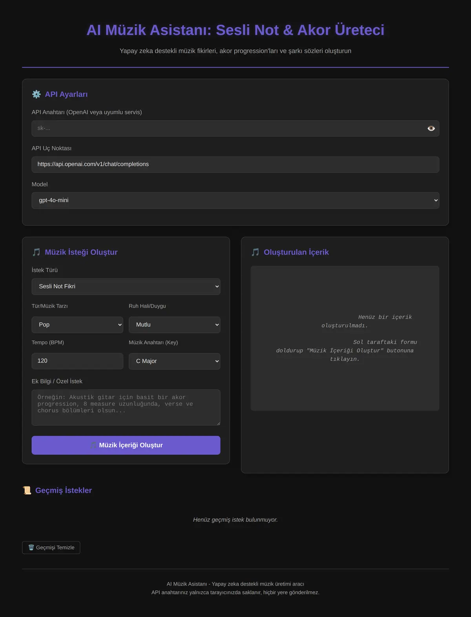Expand the Tür/Müzik Tarzı dropdown set to Pop
Screen dimensions: 471x617
(x=77, y=325)
